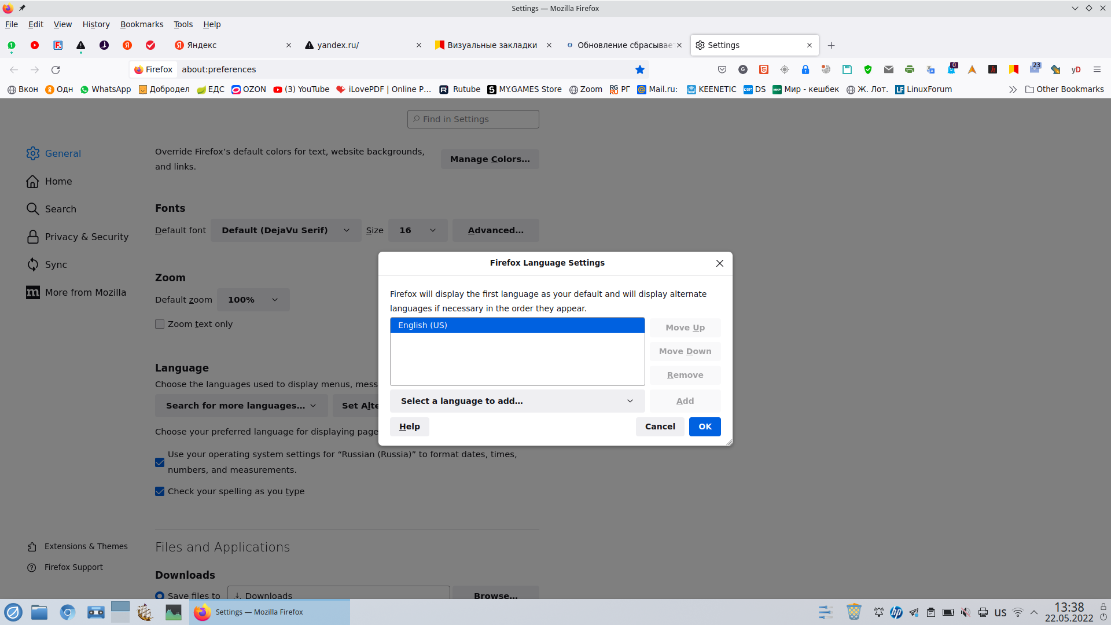This screenshot has height=625, width=1111.
Task: Show more bookmarks with the chevron icon
Action: coord(1012,90)
